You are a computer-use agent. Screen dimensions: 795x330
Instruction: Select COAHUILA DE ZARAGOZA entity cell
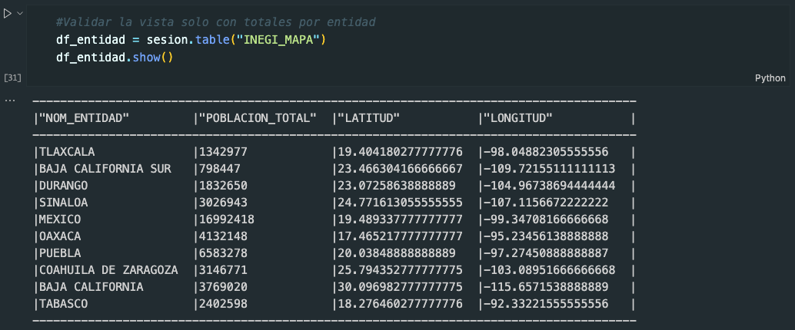pyautogui.click(x=108, y=270)
